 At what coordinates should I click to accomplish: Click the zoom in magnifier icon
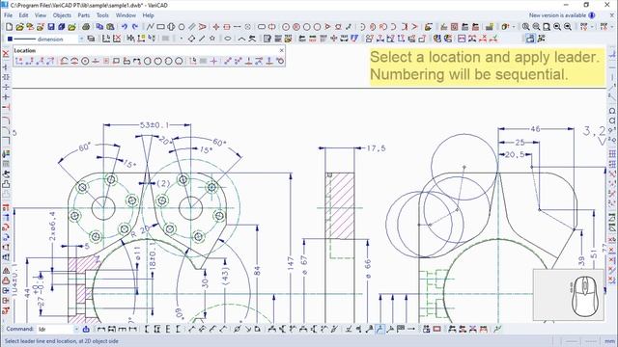525,27
